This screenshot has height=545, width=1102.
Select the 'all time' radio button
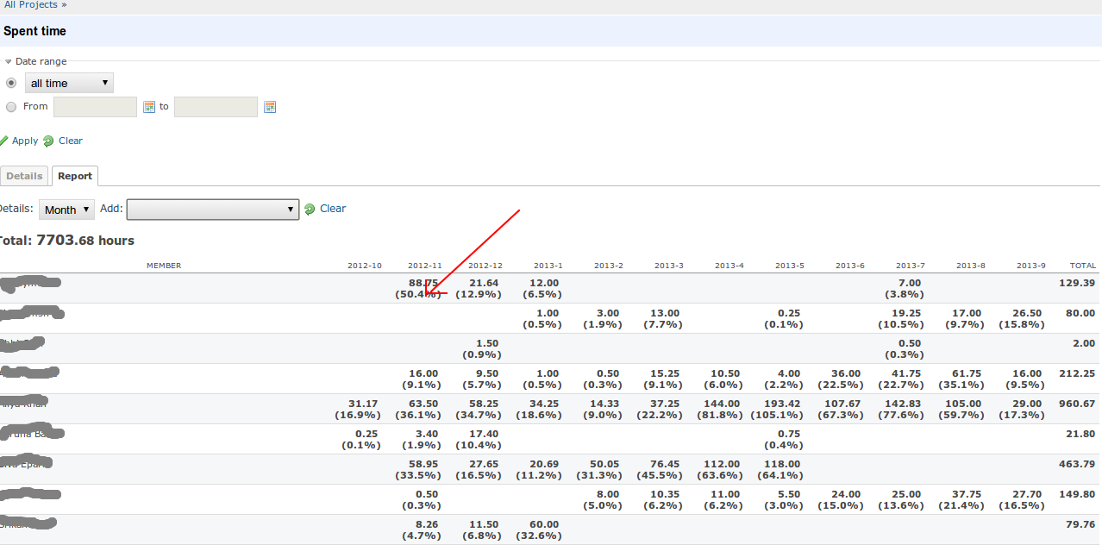pyautogui.click(x=11, y=83)
